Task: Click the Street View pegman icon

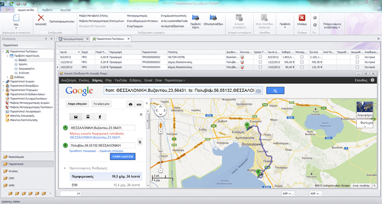Action: pyautogui.click(x=160, y=126)
